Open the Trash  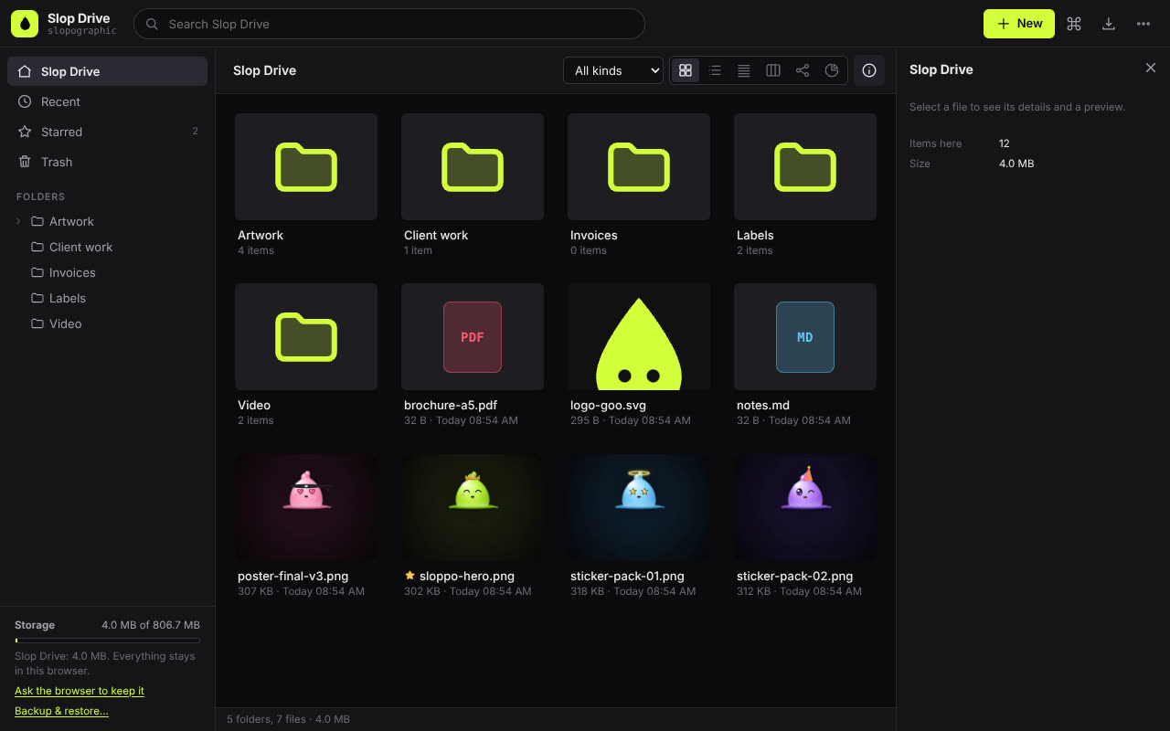click(x=107, y=162)
